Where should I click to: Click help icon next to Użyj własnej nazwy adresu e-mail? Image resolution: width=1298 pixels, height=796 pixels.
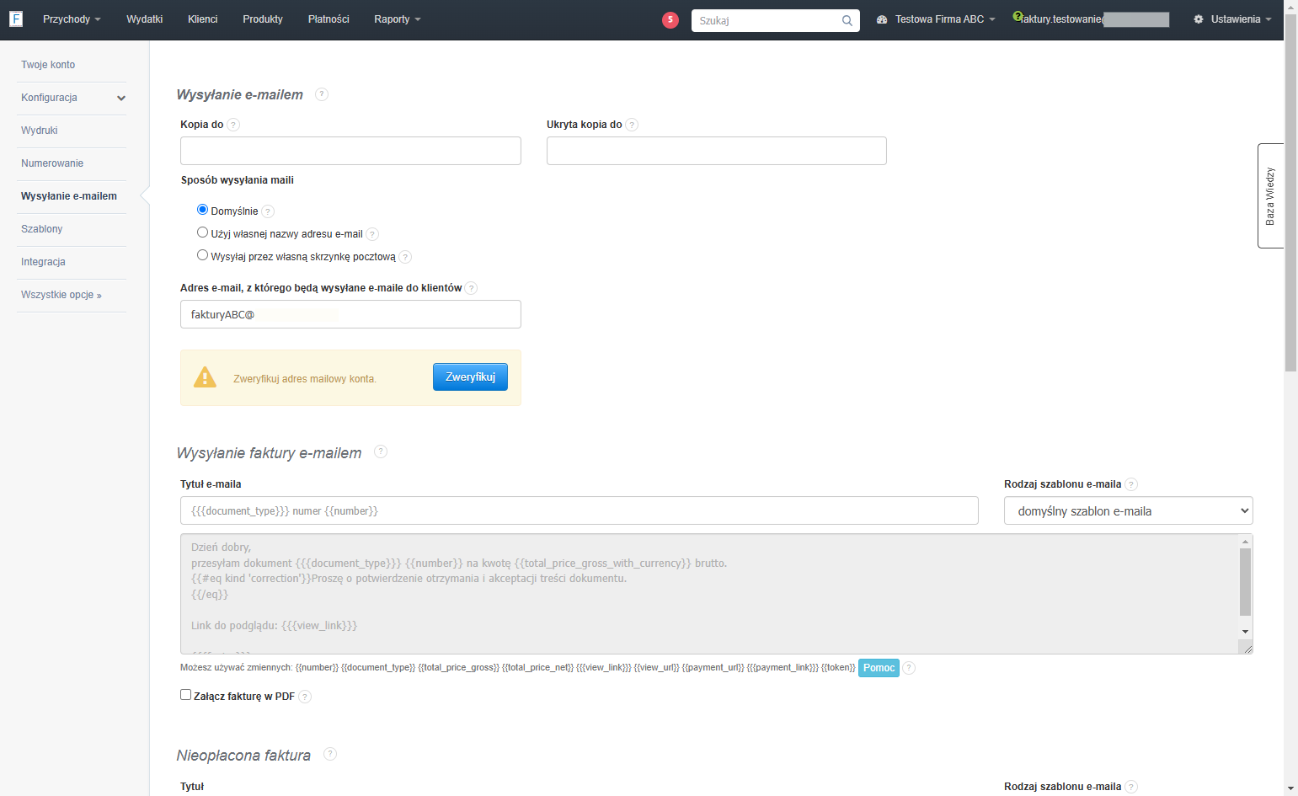click(372, 234)
